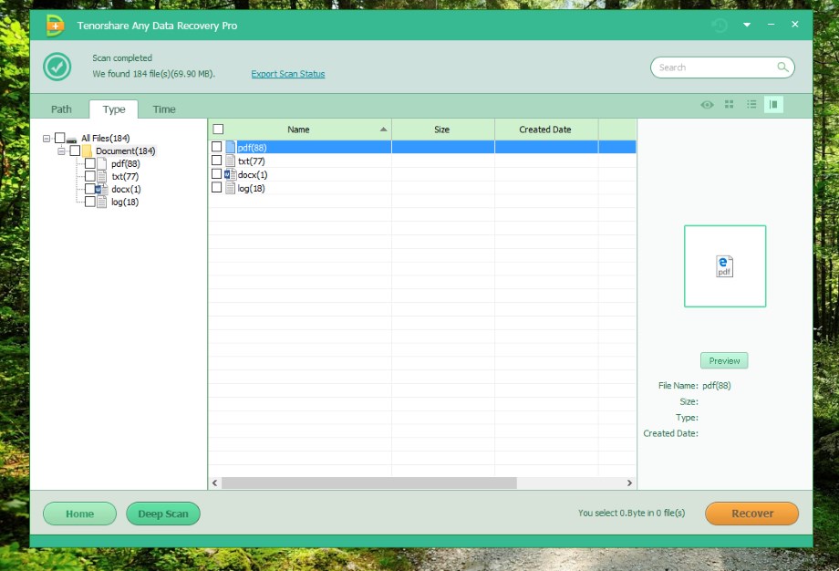
Task: Open the title bar dropdown menu arrow
Action: click(747, 26)
